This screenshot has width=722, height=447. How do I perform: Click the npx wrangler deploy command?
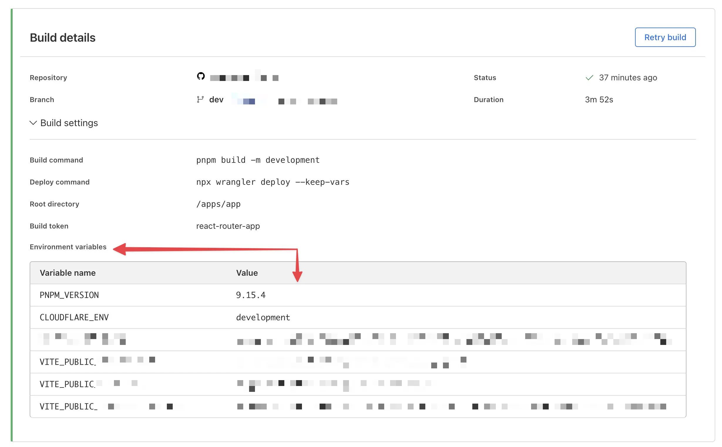point(272,182)
